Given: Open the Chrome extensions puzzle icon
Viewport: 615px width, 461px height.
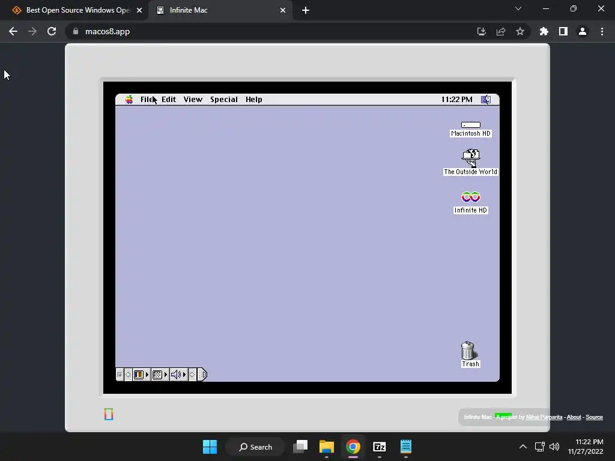Looking at the screenshot, I should [544, 31].
